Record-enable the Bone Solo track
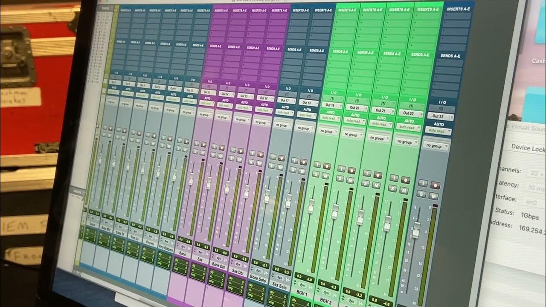 pyautogui.click(x=282, y=158)
